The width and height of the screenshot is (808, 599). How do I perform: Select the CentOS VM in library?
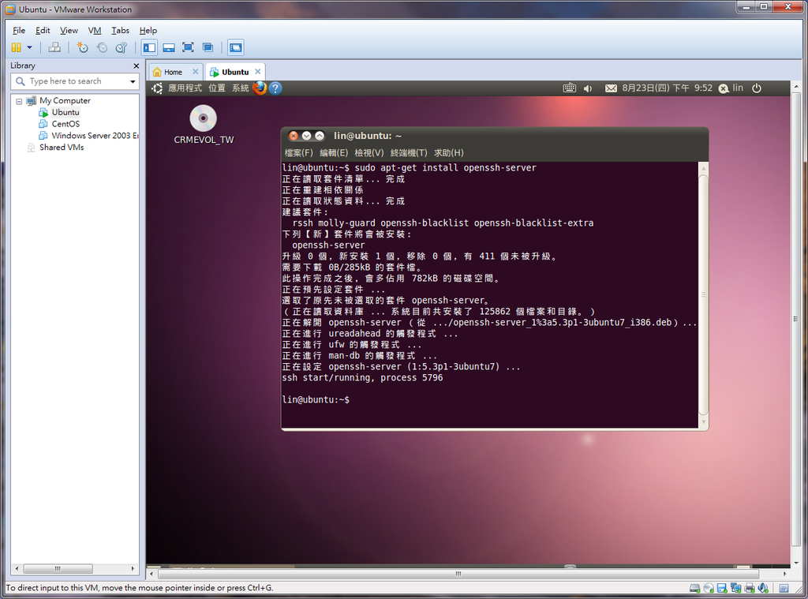65,124
